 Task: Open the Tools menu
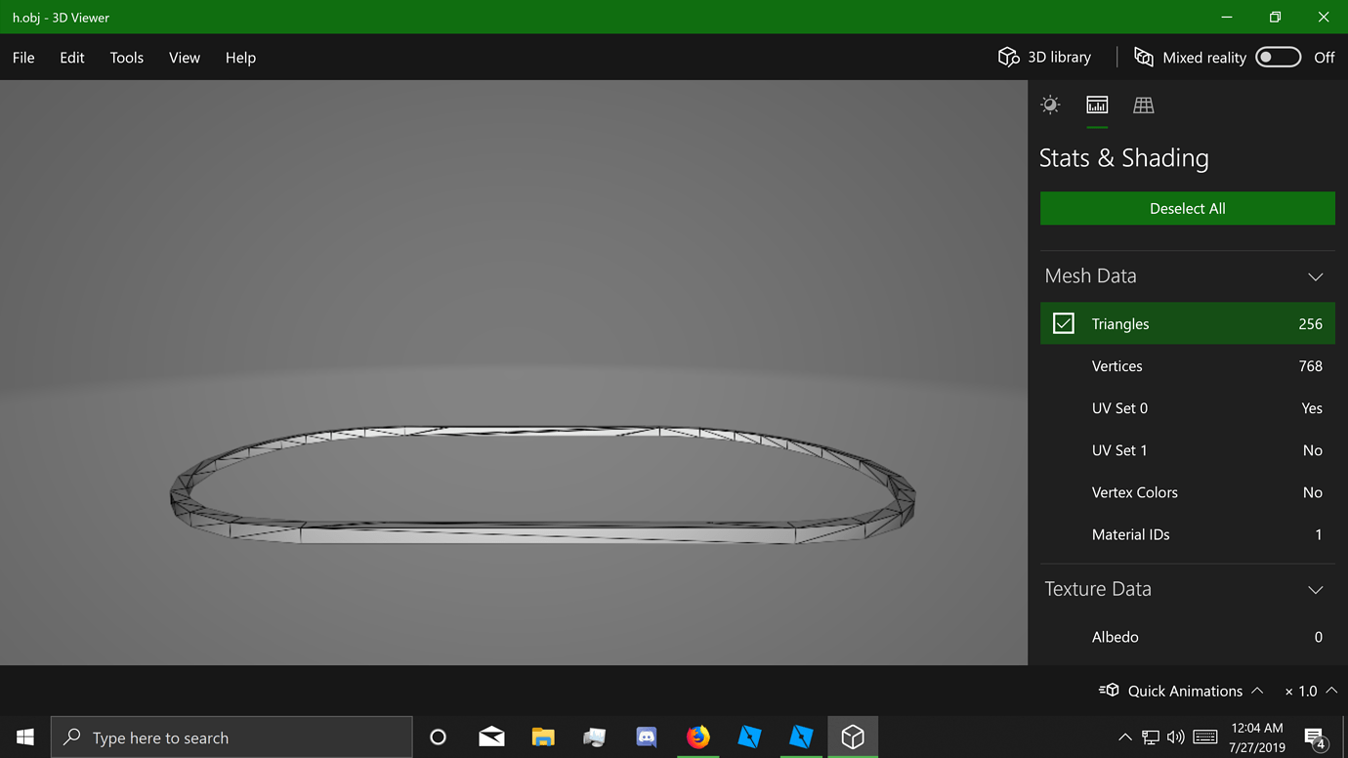click(126, 57)
